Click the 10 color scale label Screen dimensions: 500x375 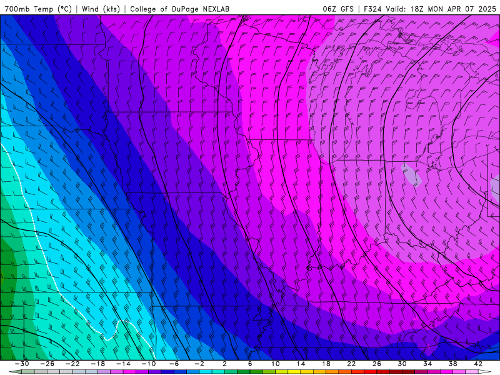click(276, 364)
